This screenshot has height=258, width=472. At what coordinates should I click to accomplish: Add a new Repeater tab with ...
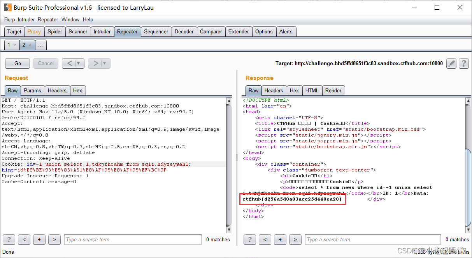tap(40, 45)
